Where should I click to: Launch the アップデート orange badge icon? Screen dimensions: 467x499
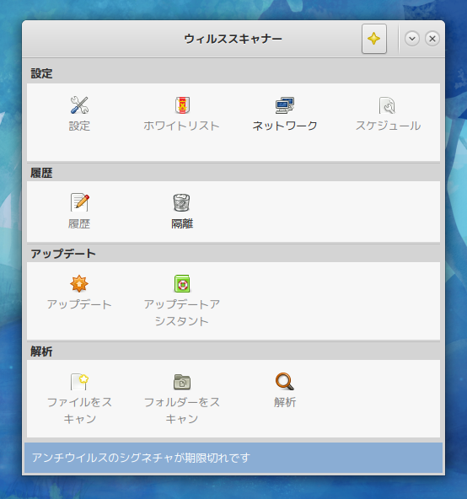(79, 283)
